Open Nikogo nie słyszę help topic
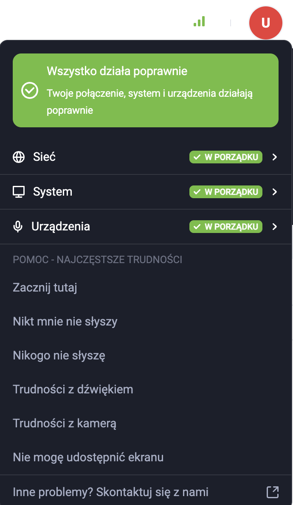 pos(59,356)
